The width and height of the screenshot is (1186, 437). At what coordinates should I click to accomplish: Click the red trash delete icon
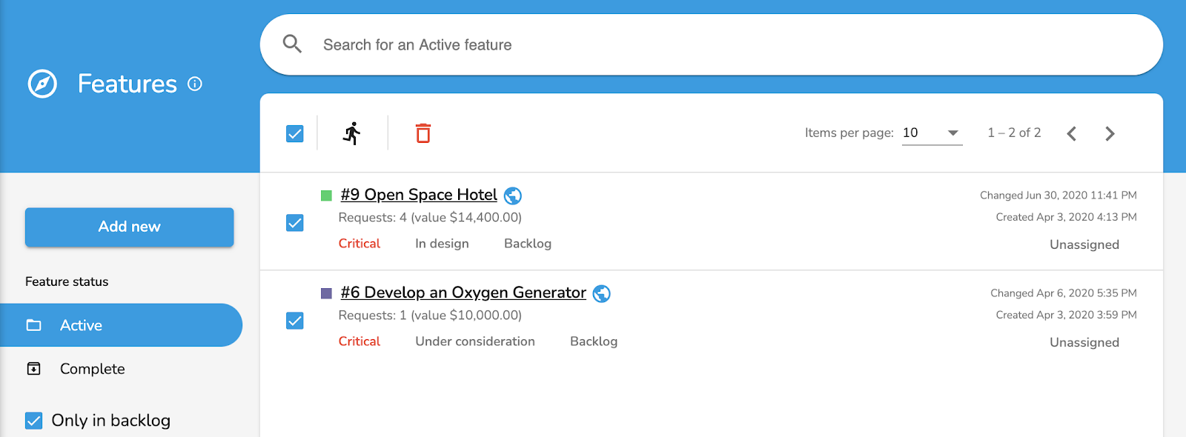423,133
